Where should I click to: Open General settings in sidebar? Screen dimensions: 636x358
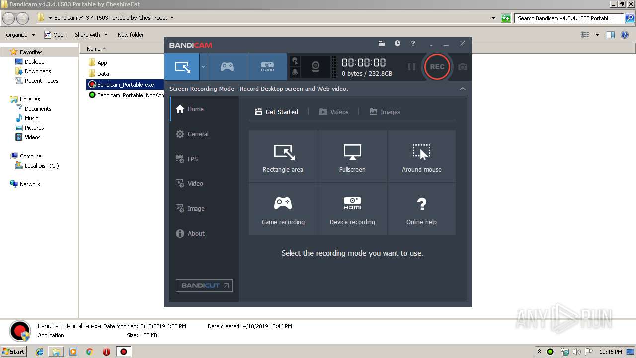pyautogui.click(x=205, y=134)
